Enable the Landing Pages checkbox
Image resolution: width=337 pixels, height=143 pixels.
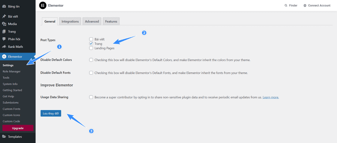click(x=91, y=48)
